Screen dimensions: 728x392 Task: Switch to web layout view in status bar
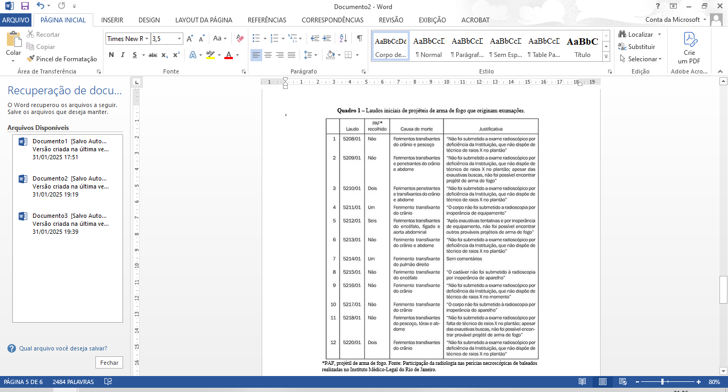622,382
